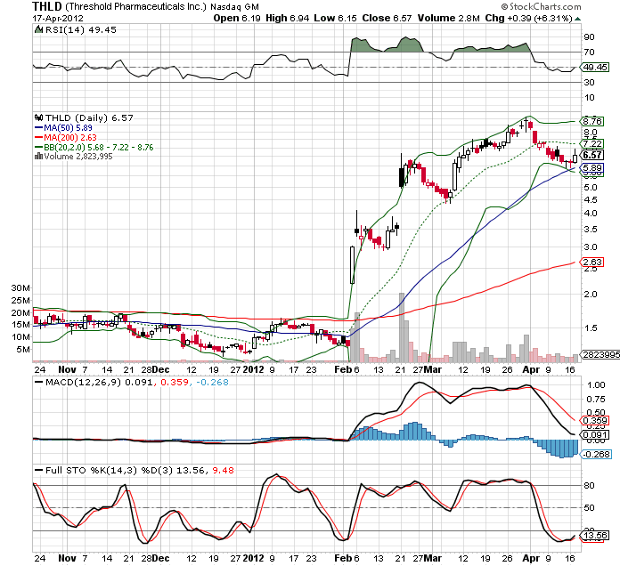The height and width of the screenshot is (566, 620).
Task: Click the blue boxed 5.89 MA price marker
Action: point(592,168)
